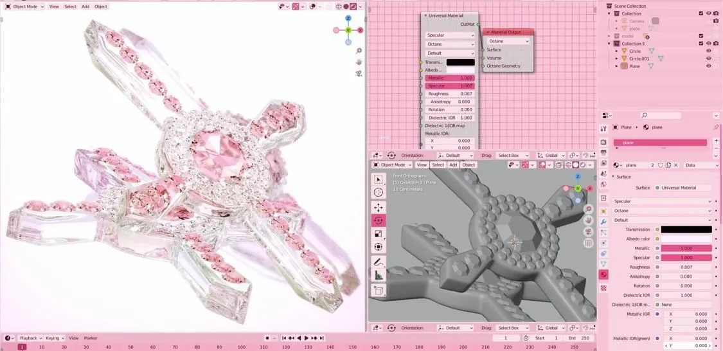This screenshot has height=351, width=723.
Task: Add a material slot with plus button
Action: (716, 140)
